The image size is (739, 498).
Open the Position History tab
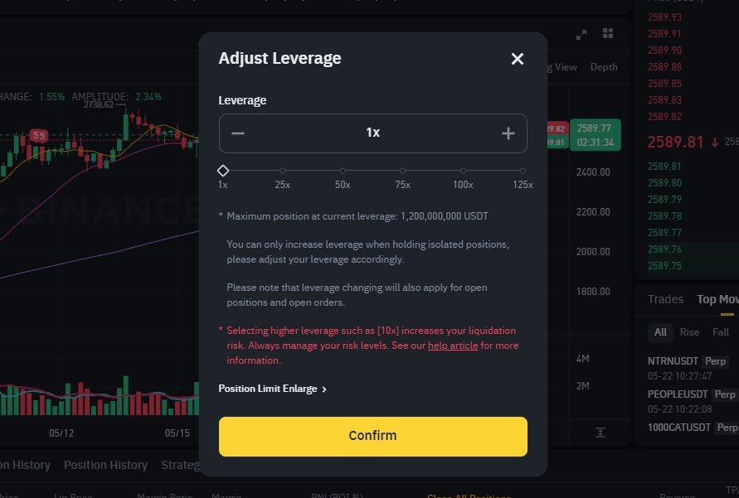pos(105,465)
